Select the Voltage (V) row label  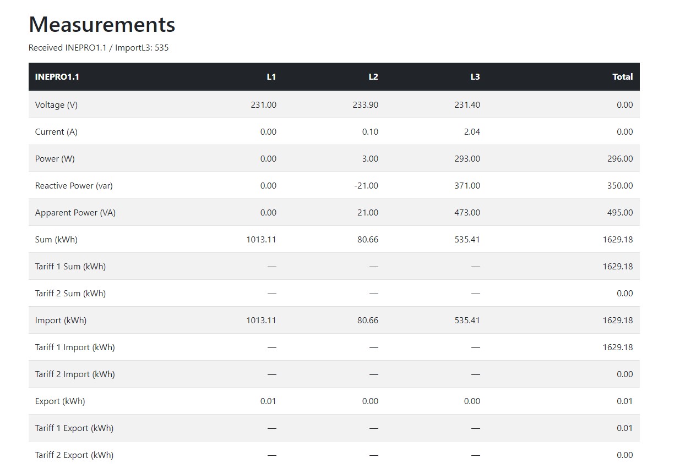coord(56,105)
